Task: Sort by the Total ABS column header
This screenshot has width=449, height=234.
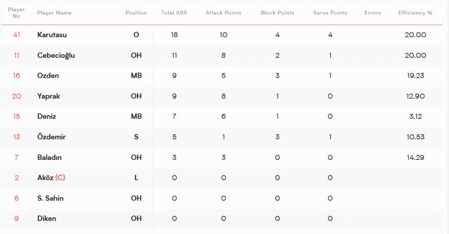Action: coord(174,13)
